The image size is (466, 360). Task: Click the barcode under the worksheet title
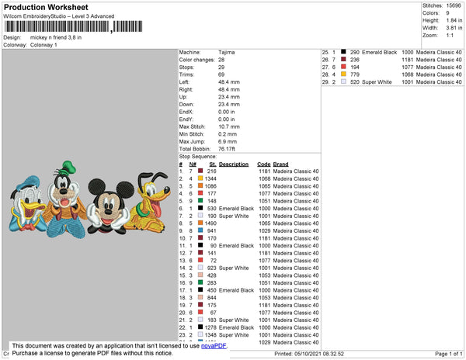click(x=73, y=26)
